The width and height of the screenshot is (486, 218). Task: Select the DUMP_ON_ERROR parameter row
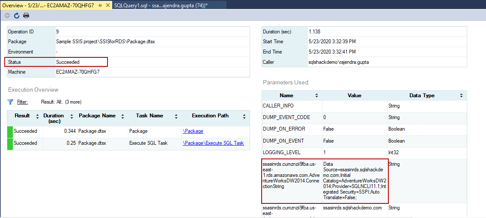point(364,129)
